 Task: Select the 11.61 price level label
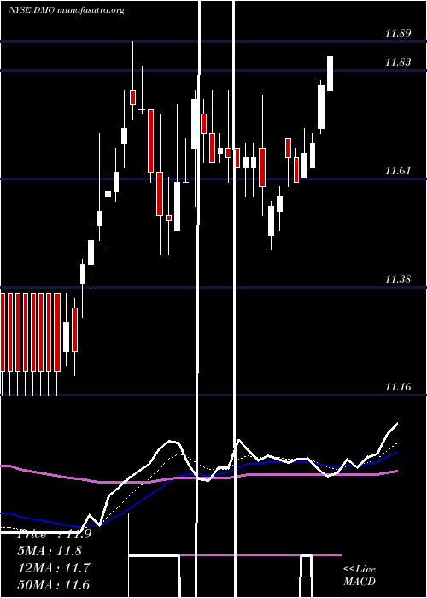point(398,171)
